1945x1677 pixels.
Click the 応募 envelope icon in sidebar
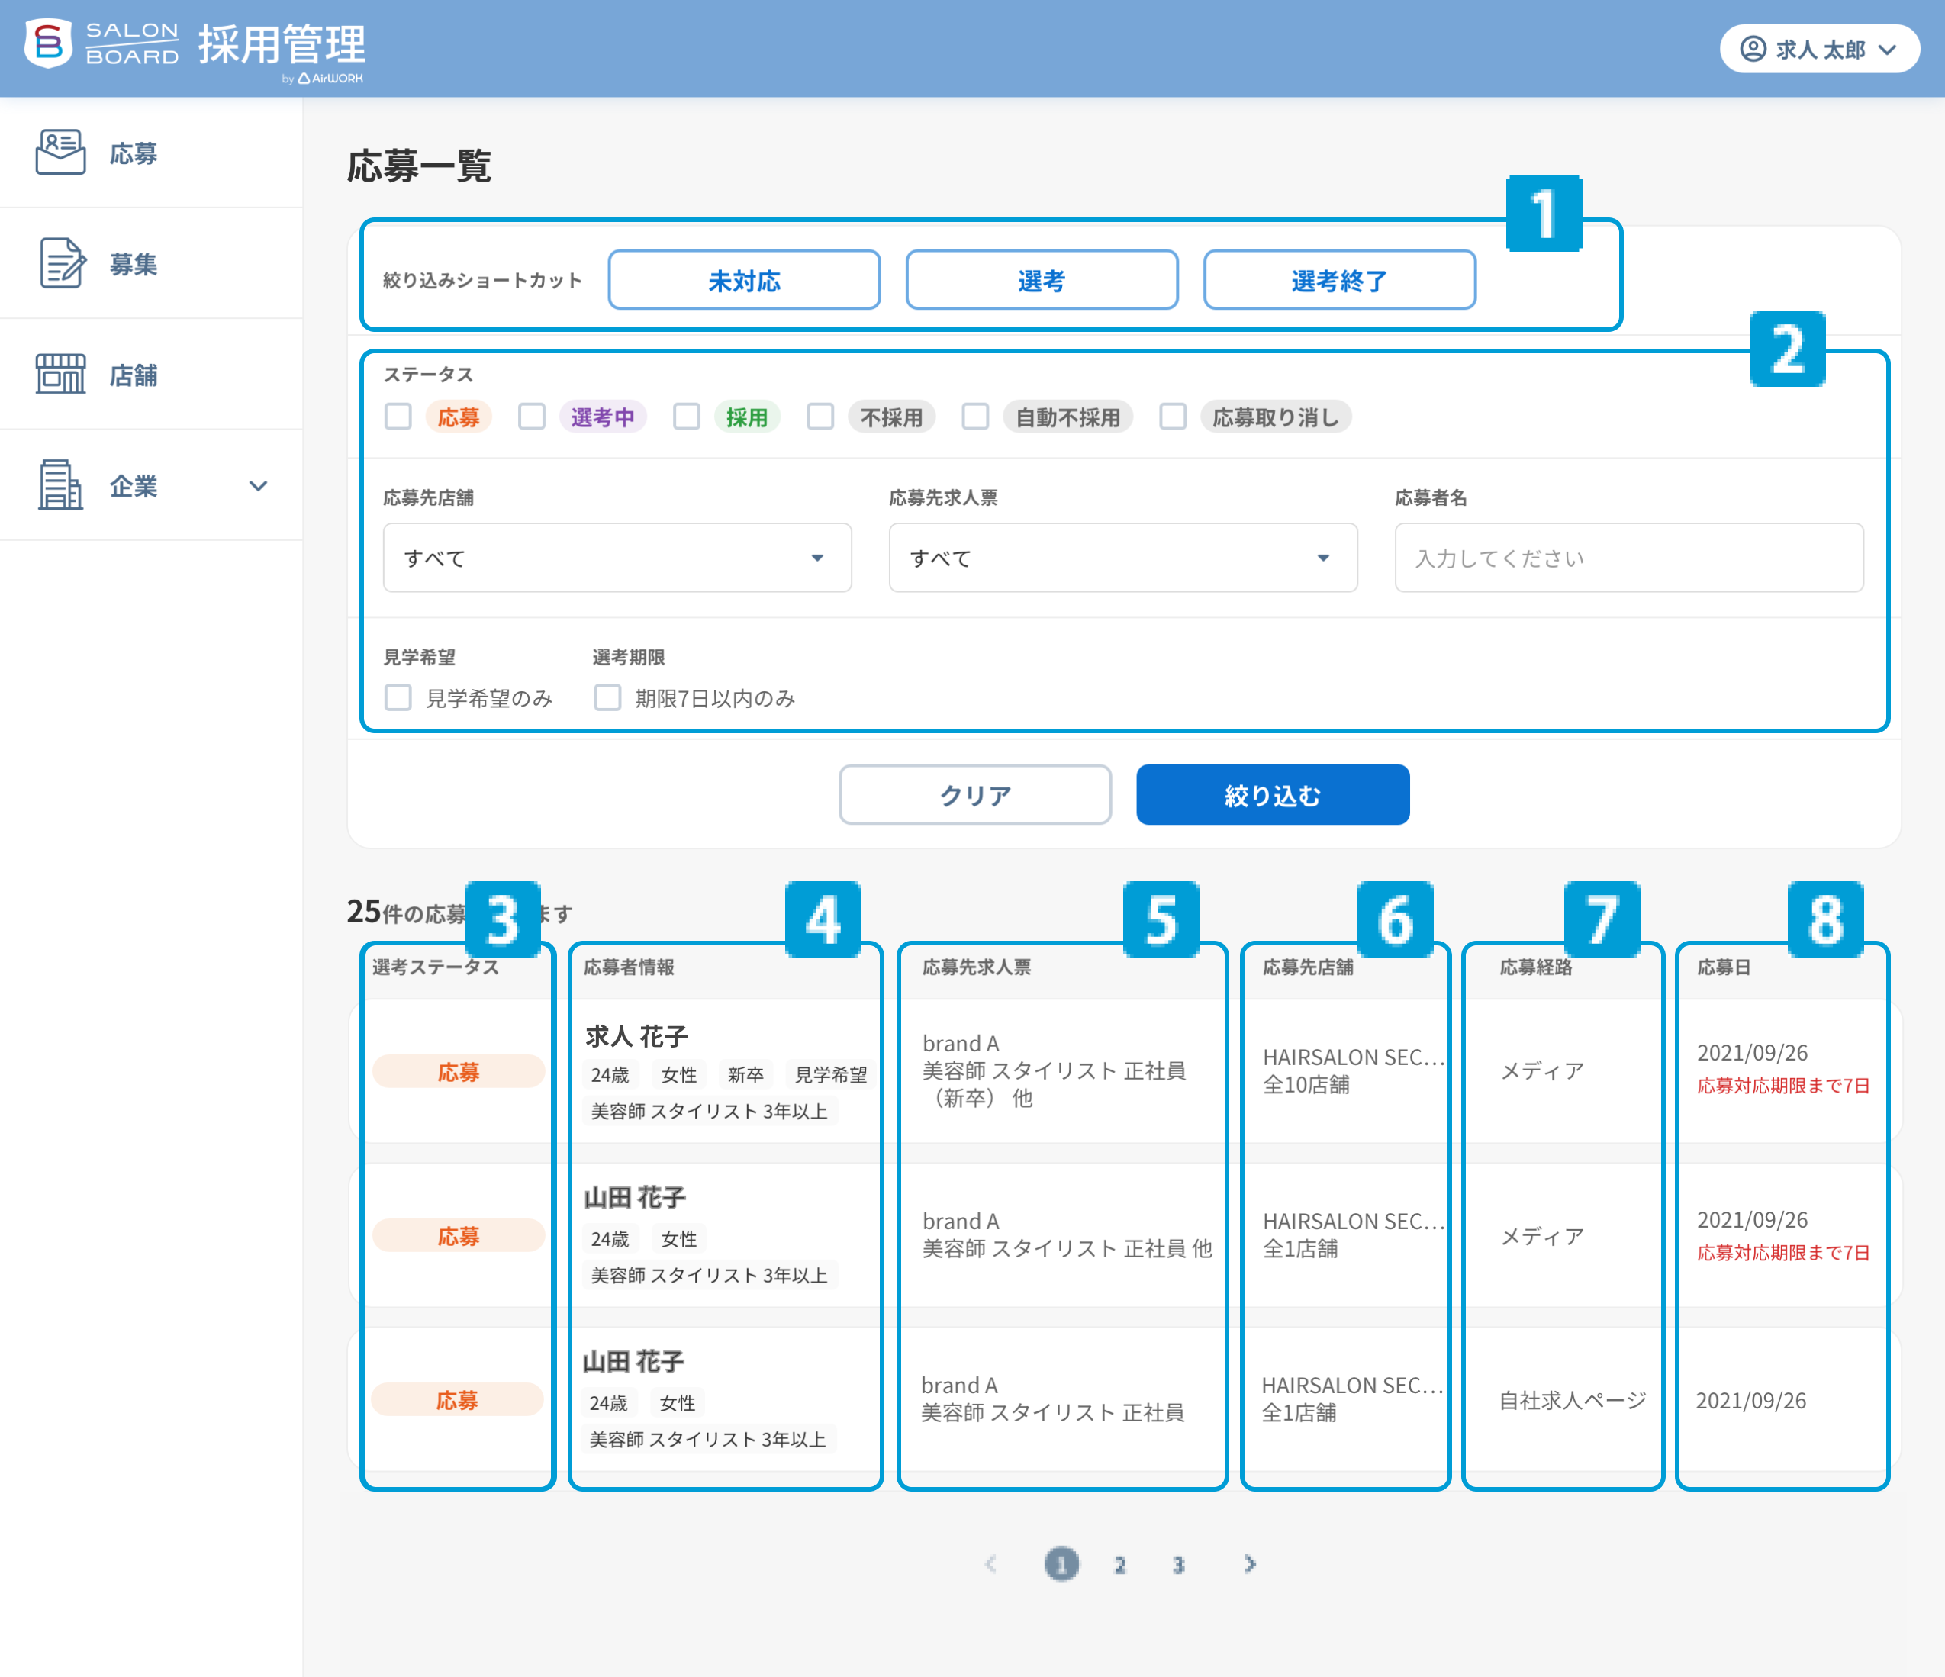point(60,152)
